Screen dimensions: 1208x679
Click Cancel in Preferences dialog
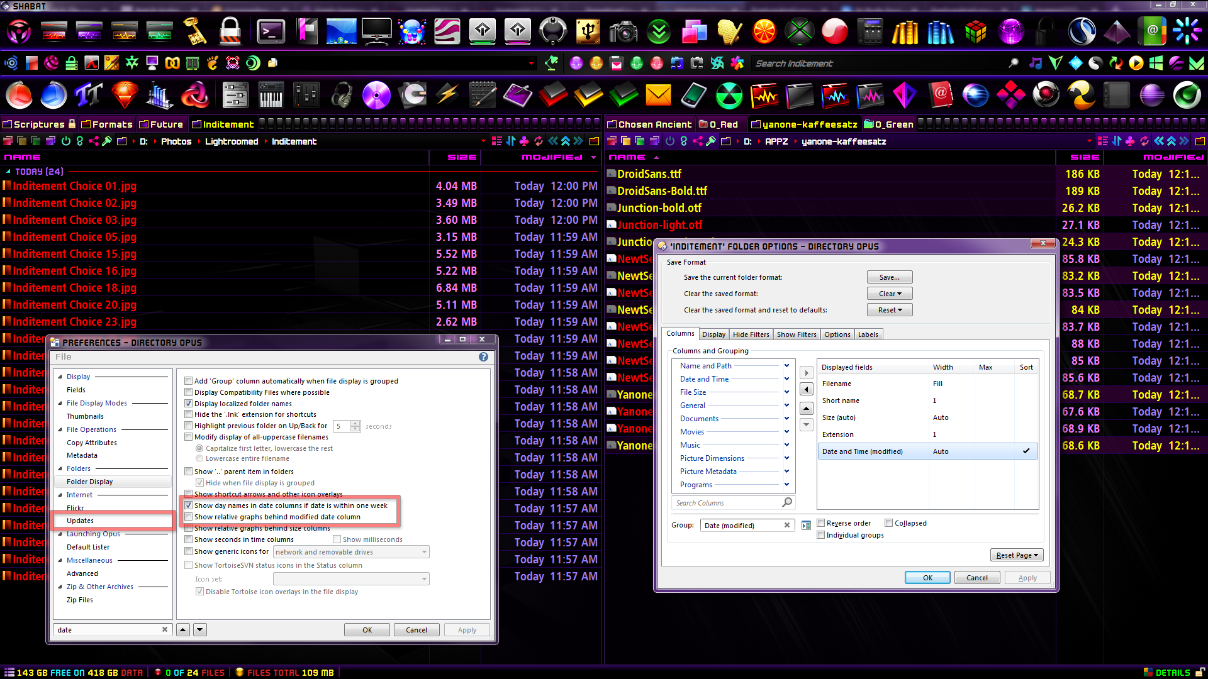[x=417, y=630]
